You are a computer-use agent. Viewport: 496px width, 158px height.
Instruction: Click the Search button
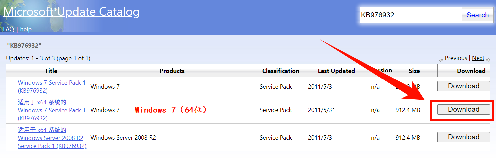(x=477, y=15)
